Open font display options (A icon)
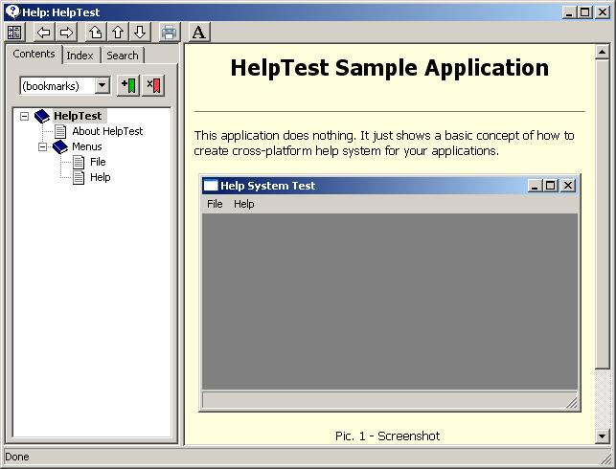616x469 pixels. (x=199, y=33)
